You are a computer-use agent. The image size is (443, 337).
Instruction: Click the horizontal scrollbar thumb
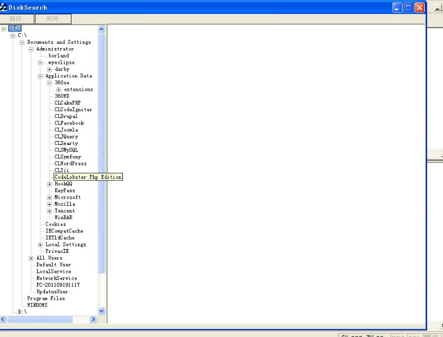(x=39, y=319)
